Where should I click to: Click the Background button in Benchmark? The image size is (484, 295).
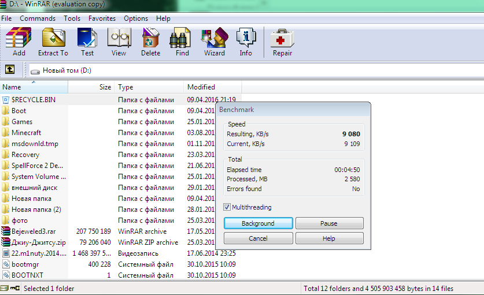coord(258,223)
